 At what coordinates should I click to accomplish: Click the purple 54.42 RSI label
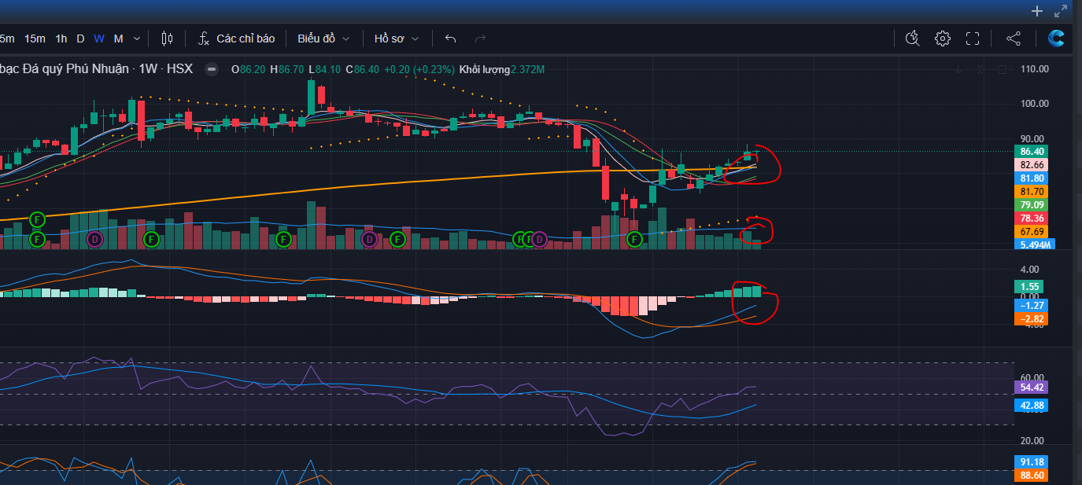click(x=1032, y=388)
